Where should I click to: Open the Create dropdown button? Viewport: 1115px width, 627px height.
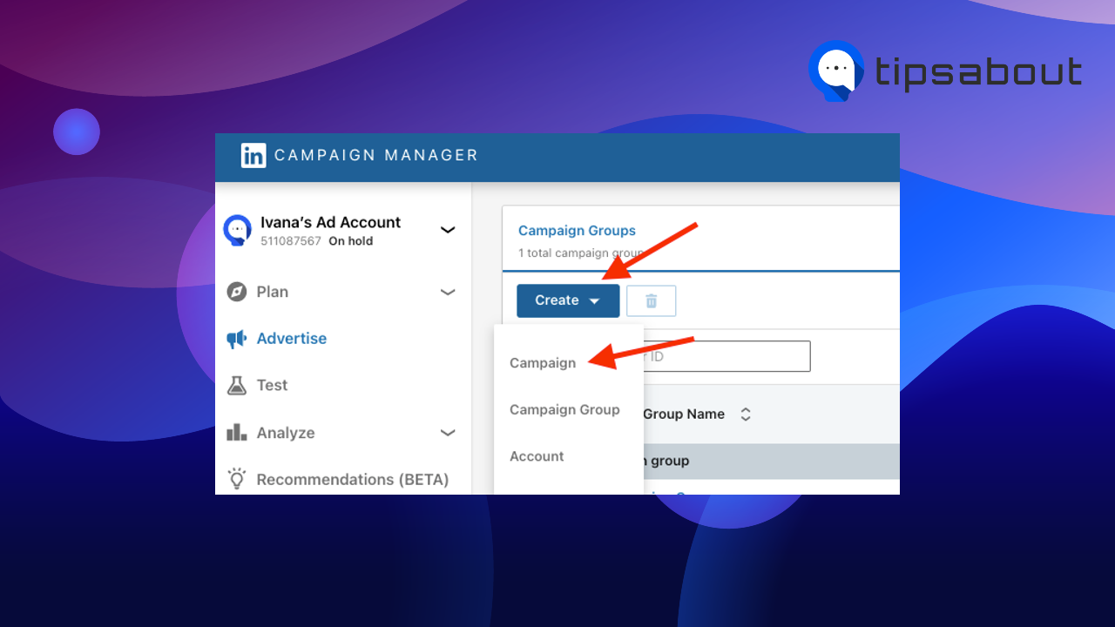(568, 300)
